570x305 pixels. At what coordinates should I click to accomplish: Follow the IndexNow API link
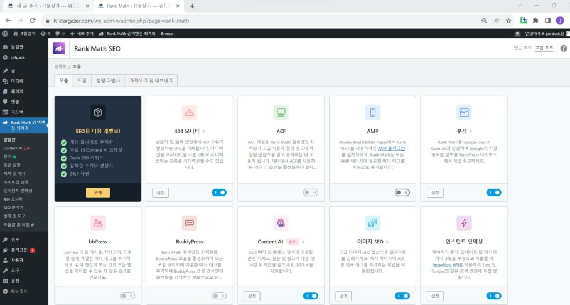[445, 265]
